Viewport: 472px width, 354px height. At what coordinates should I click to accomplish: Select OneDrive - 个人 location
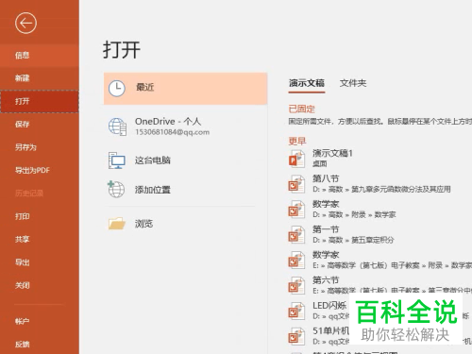tap(186, 126)
